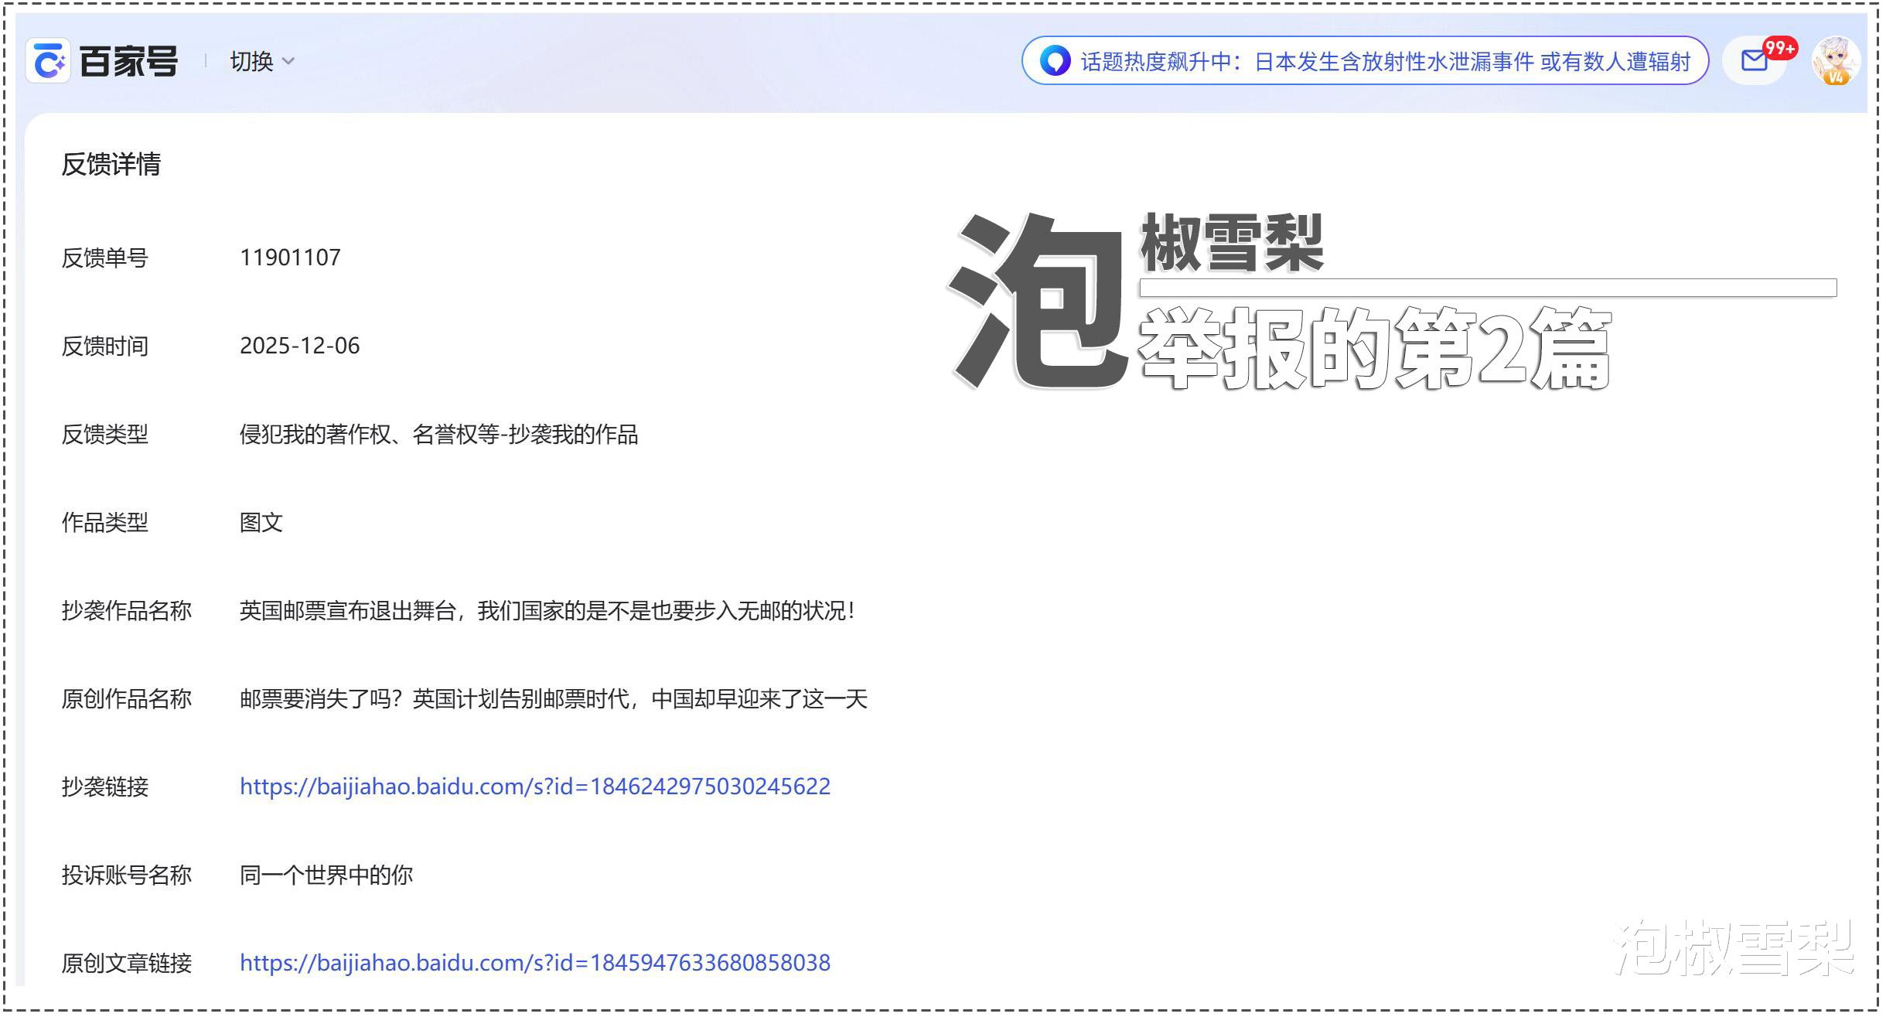Screen dimensions: 1886x1017
Task: Open the mail messages icon
Action: pyautogui.click(x=1753, y=60)
